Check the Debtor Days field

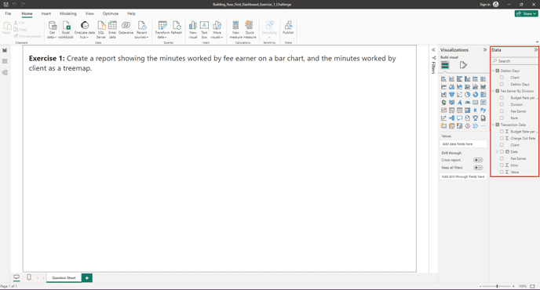tap(502, 85)
